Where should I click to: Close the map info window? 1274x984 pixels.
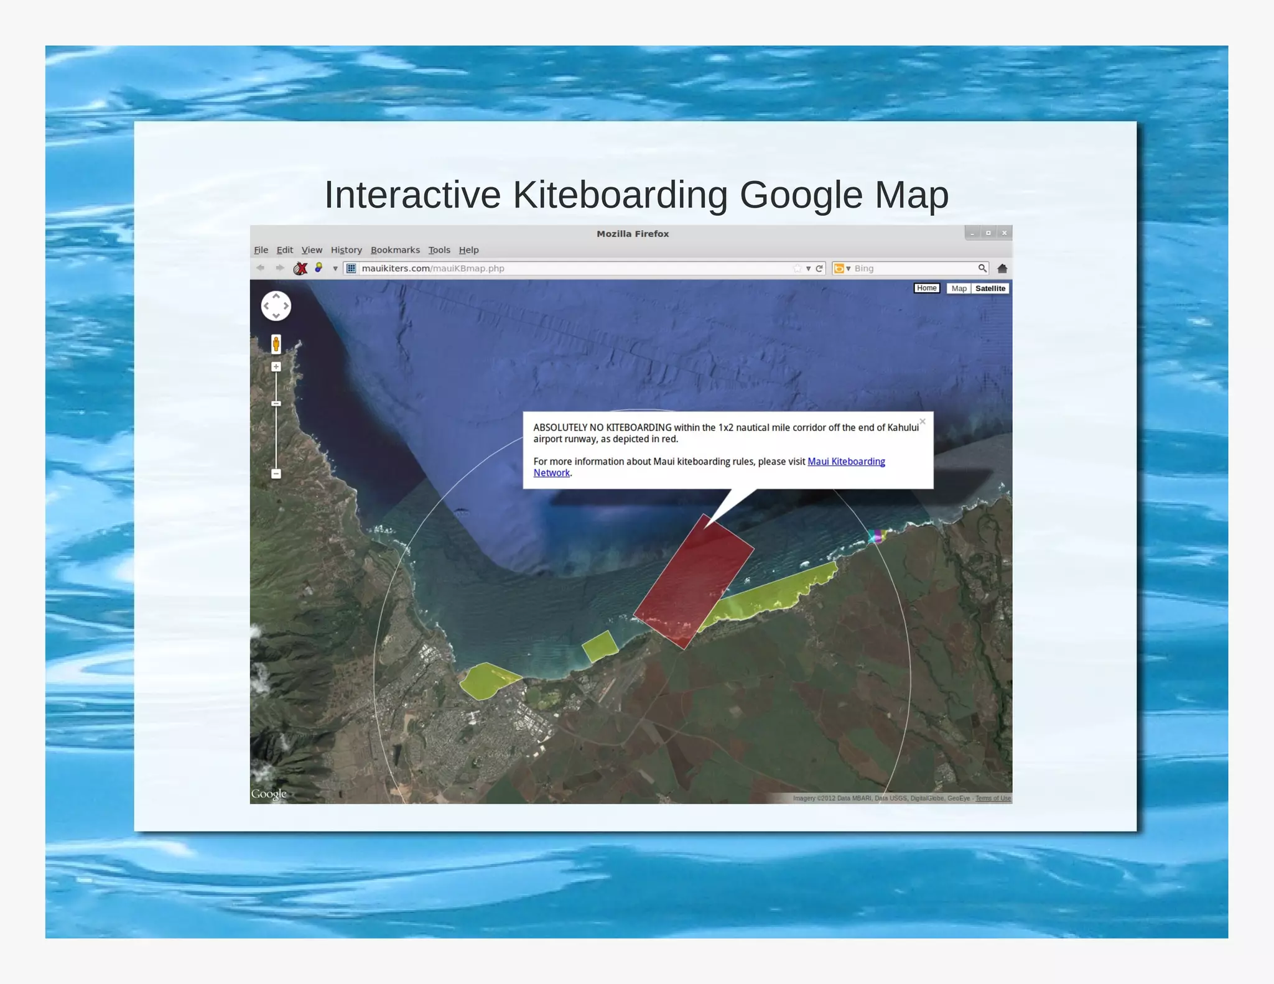[923, 422]
